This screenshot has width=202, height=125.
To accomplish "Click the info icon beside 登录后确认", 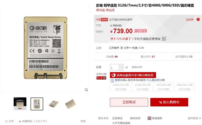I will tap(112, 81).
